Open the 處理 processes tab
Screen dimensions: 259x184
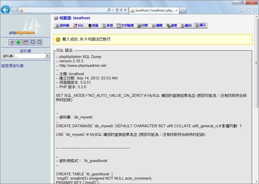coord(171,25)
